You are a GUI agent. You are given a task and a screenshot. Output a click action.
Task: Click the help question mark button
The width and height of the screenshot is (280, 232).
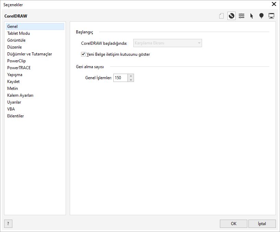coord(8,224)
